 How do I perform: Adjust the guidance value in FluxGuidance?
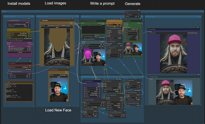pyautogui.click(x=114, y=25)
